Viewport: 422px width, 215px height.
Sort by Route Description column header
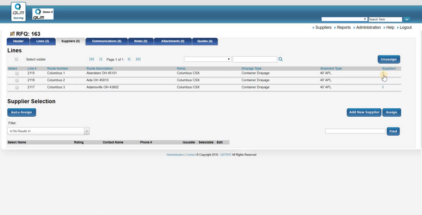[x=100, y=68]
